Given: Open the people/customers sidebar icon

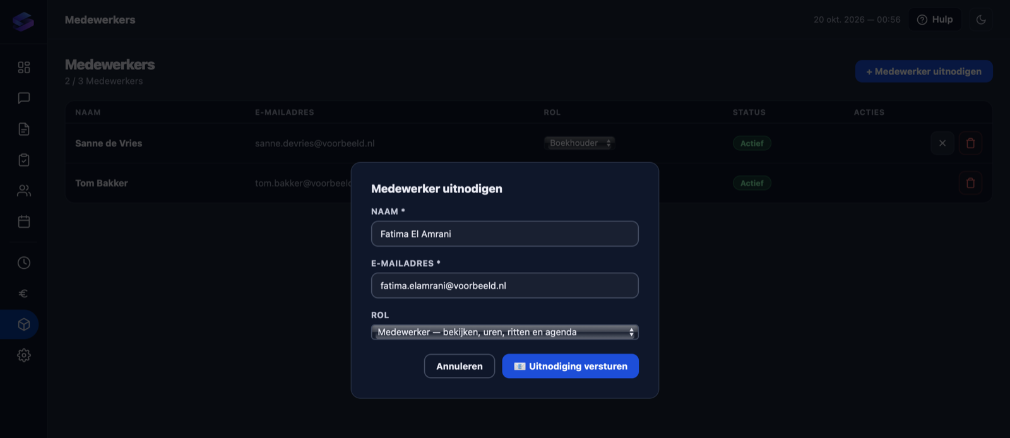Looking at the screenshot, I should pyautogui.click(x=24, y=191).
